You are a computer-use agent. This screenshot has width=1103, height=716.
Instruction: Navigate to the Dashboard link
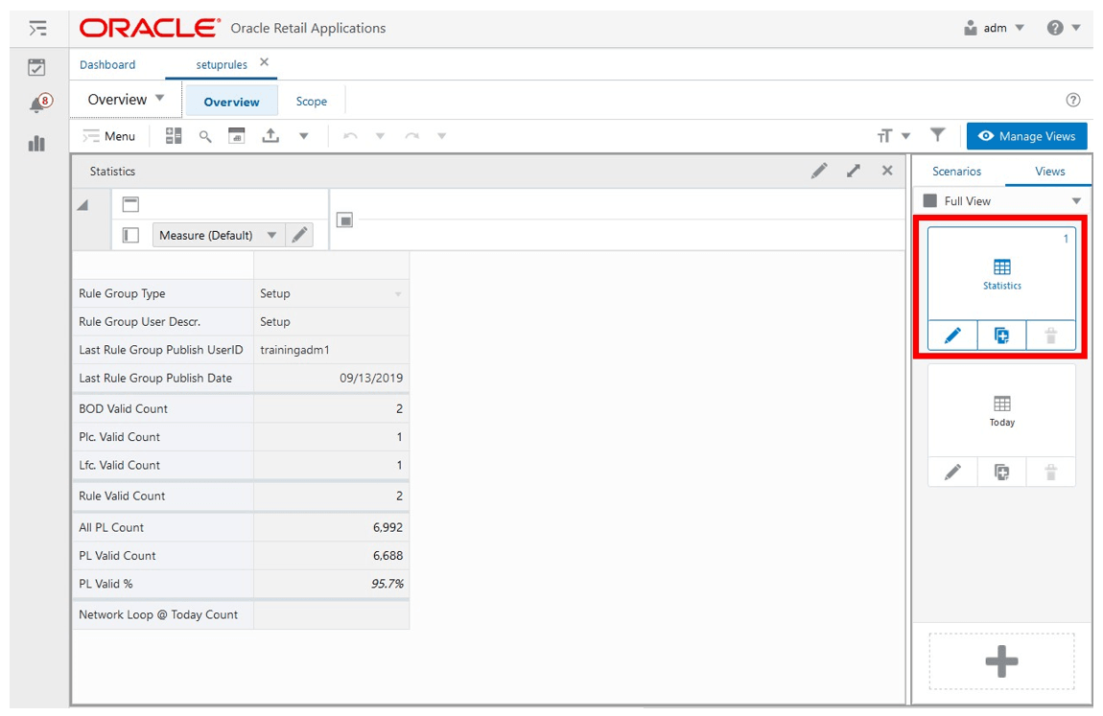pos(107,64)
